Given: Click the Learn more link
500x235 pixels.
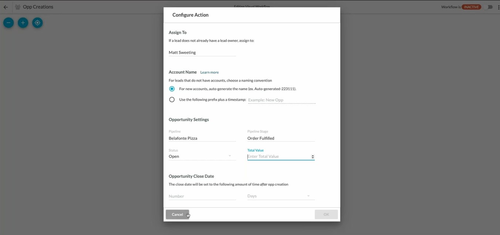Looking at the screenshot, I should (x=209, y=72).
